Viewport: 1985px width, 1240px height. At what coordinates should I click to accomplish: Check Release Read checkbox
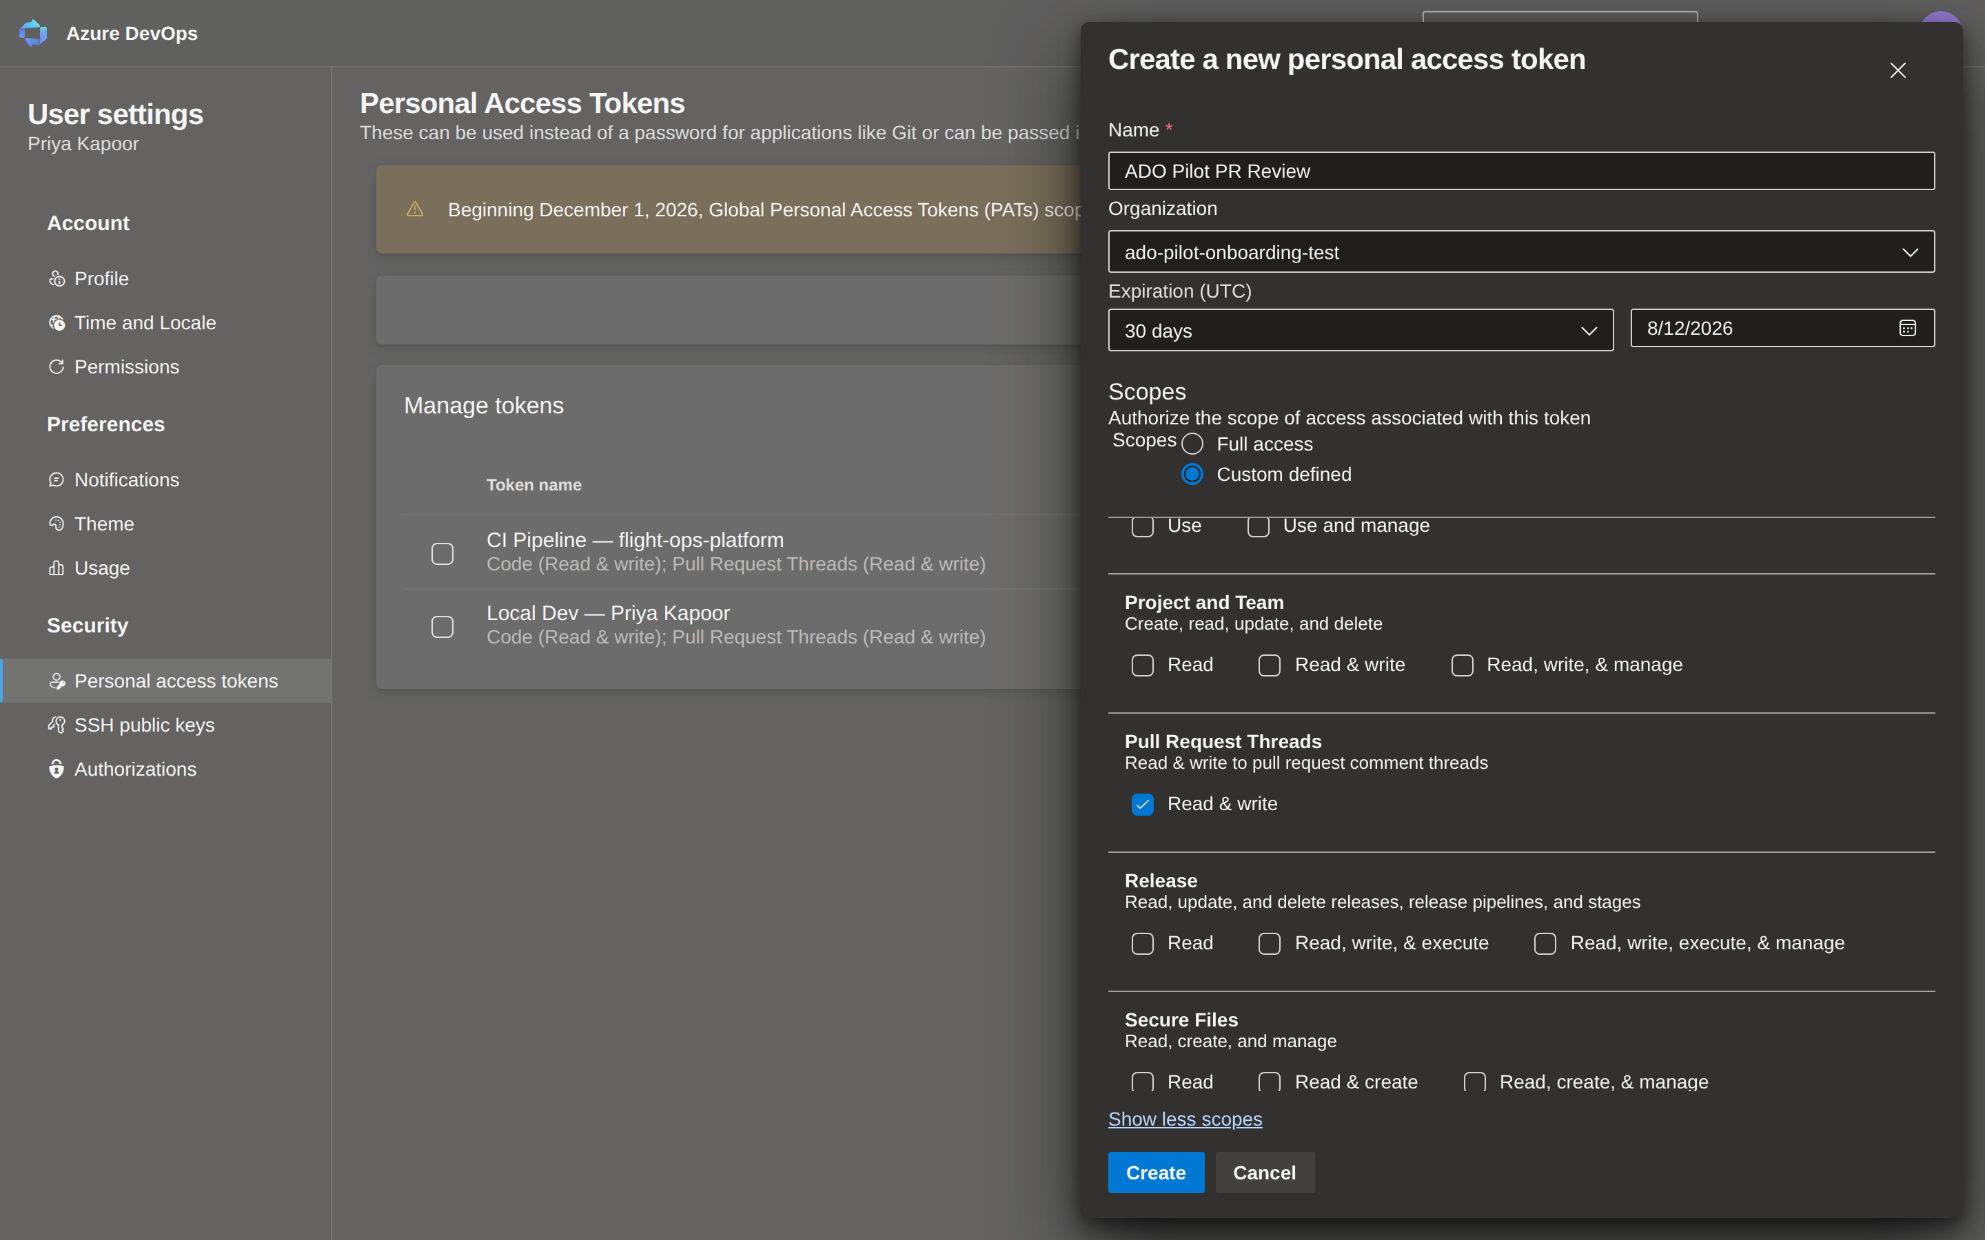[x=1143, y=944]
